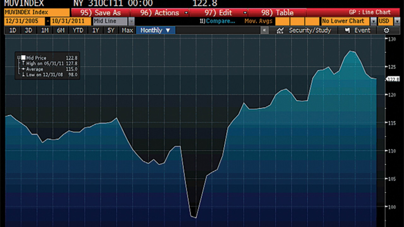Click the Mid Price legend label

tap(36, 58)
